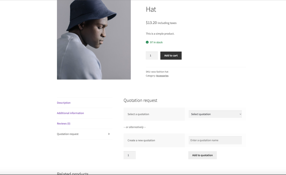
Task: Open the Additional information tab
Action: (x=70, y=113)
